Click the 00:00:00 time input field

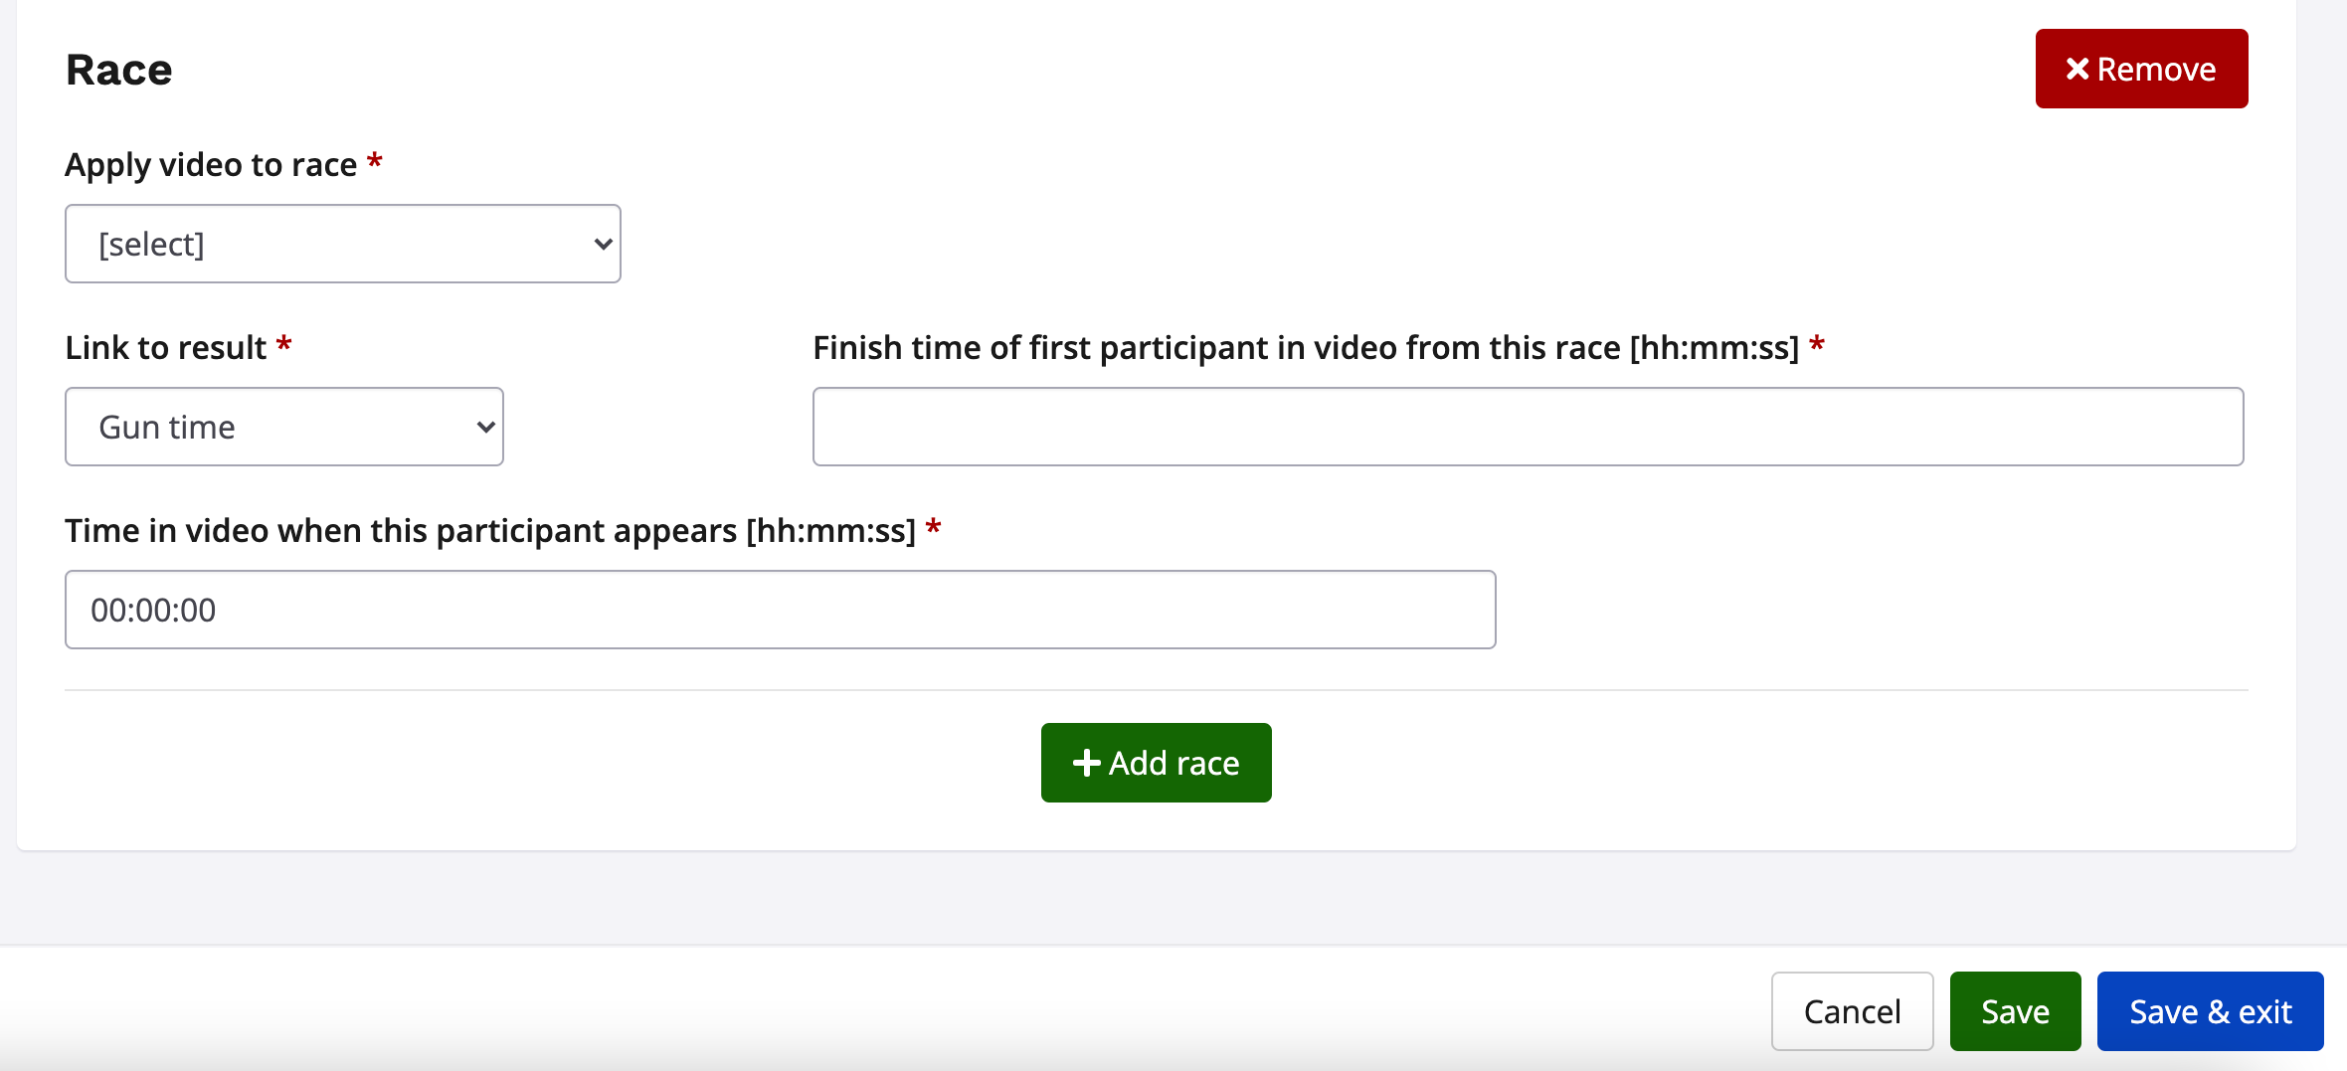tap(781, 609)
